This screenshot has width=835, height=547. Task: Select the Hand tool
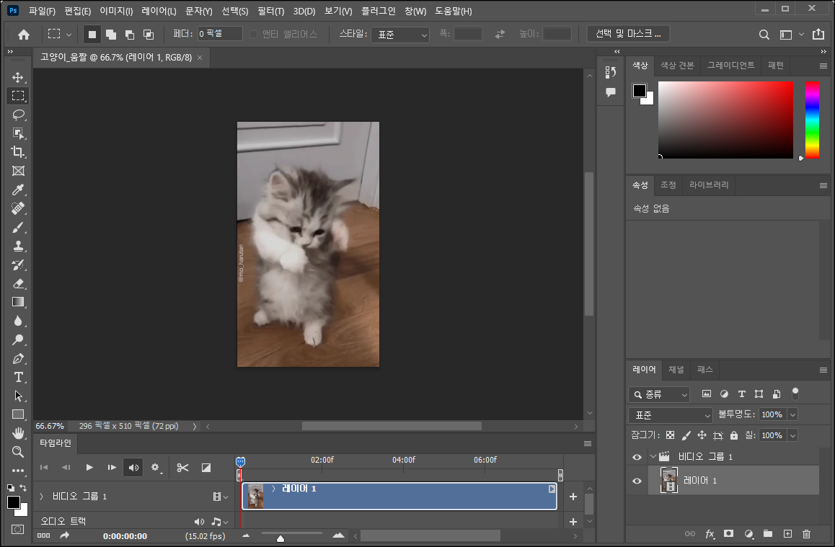(x=18, y=433)
